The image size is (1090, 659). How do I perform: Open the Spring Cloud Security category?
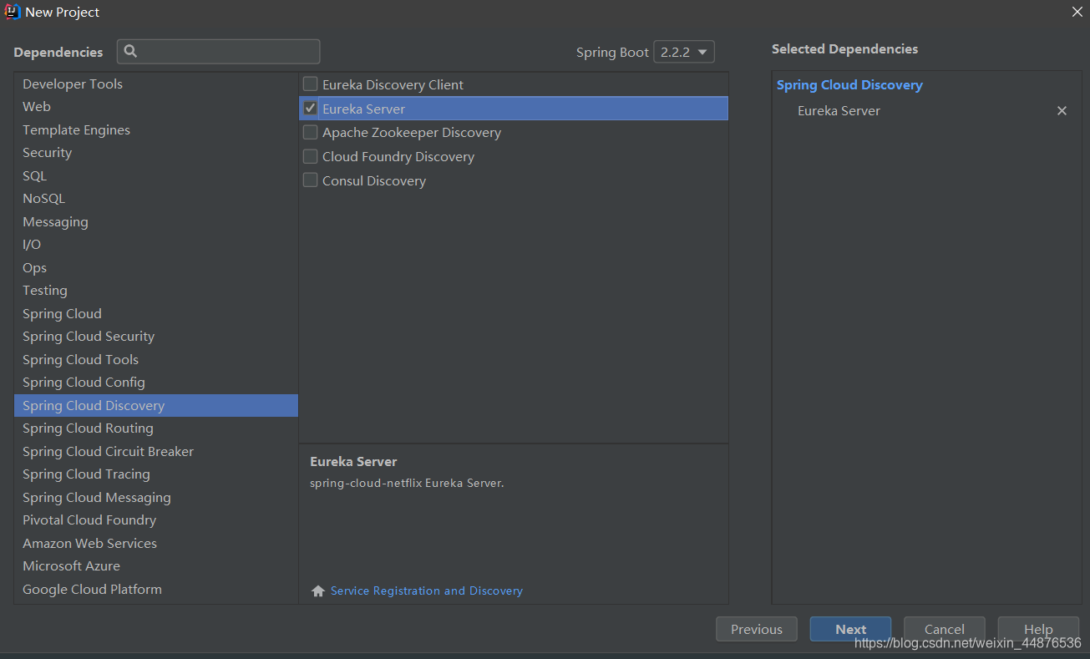[x=156, y=337]
